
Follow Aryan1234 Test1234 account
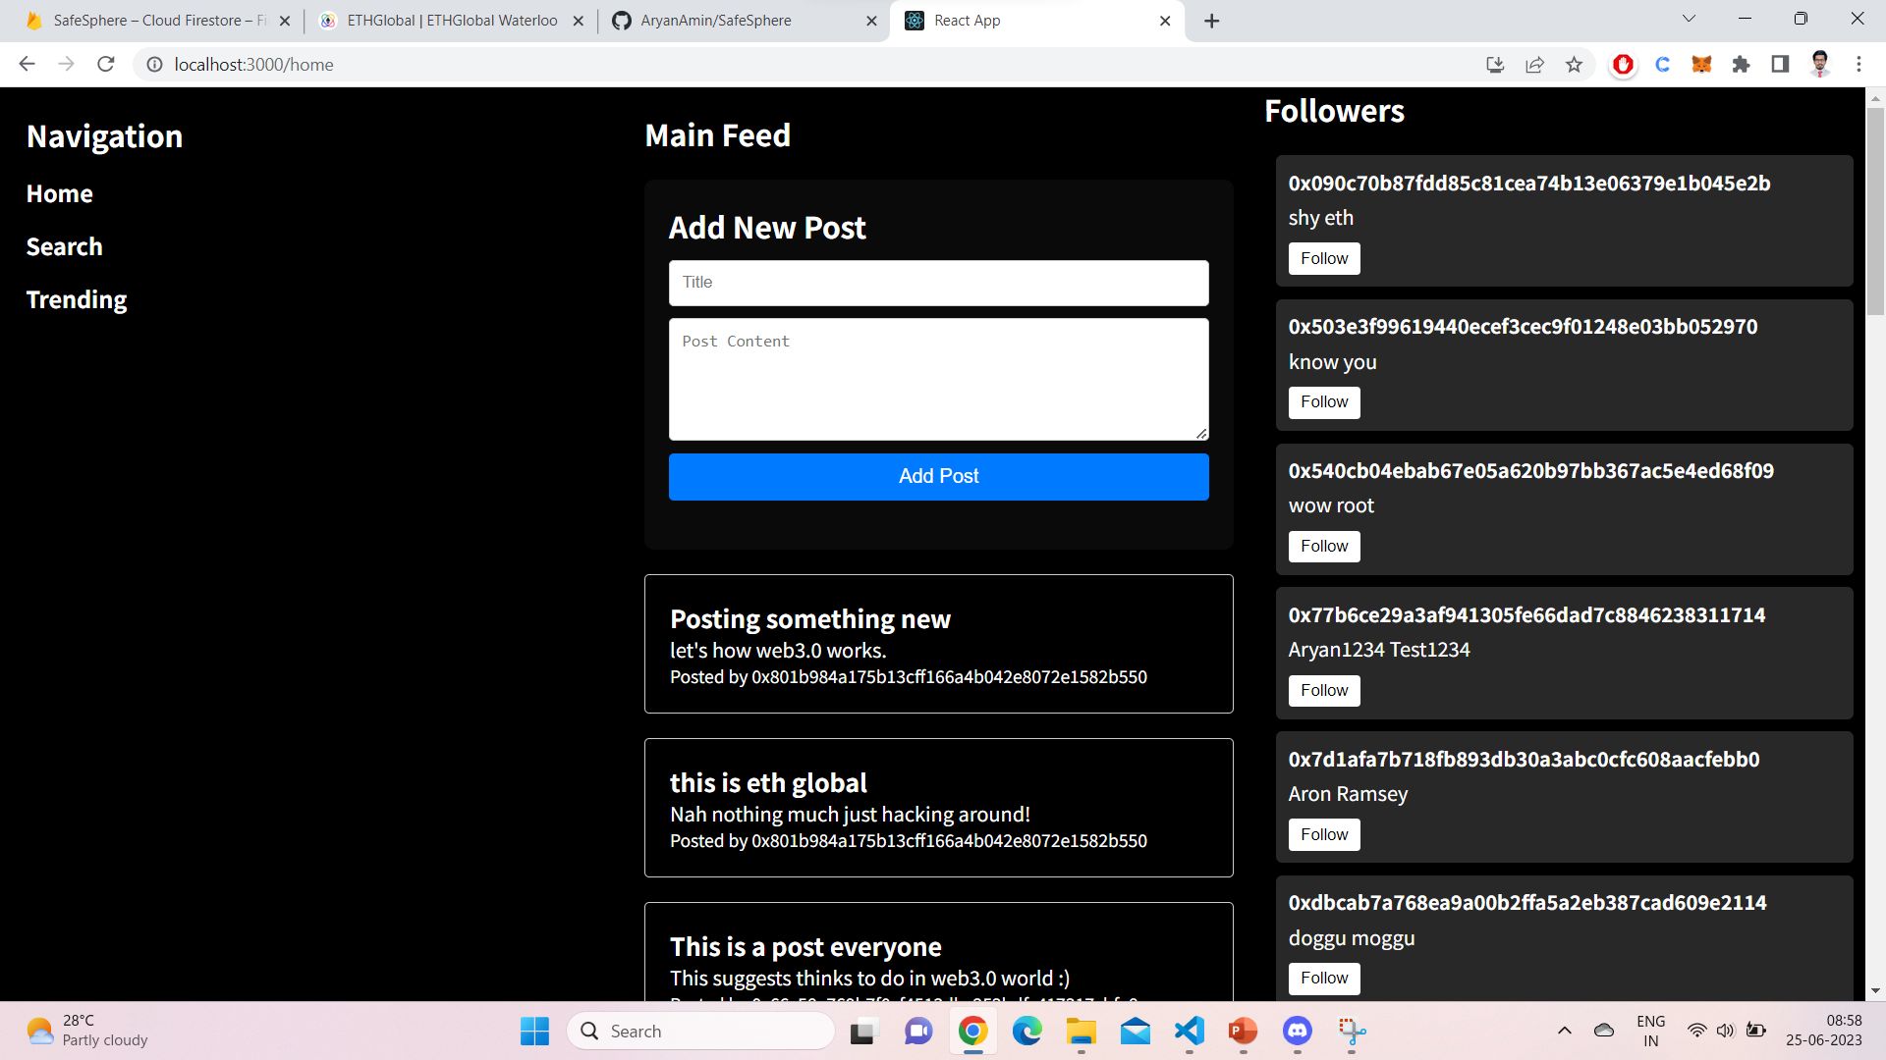1325,690
